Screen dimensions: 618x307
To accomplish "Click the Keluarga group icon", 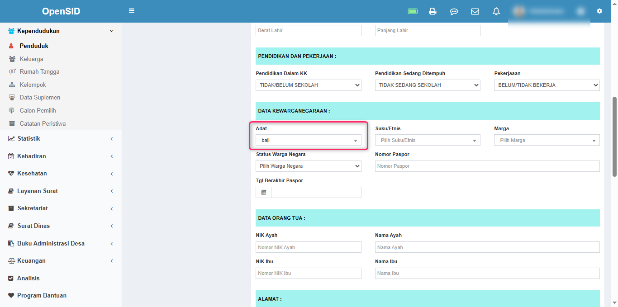I will (12, 59).
